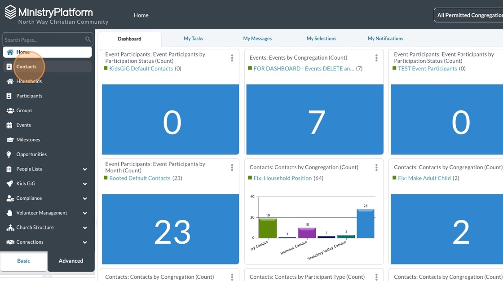Select the Dashboard tab
Image resolution: width=503 pixels, height=281 pixels.
(129, 39)
